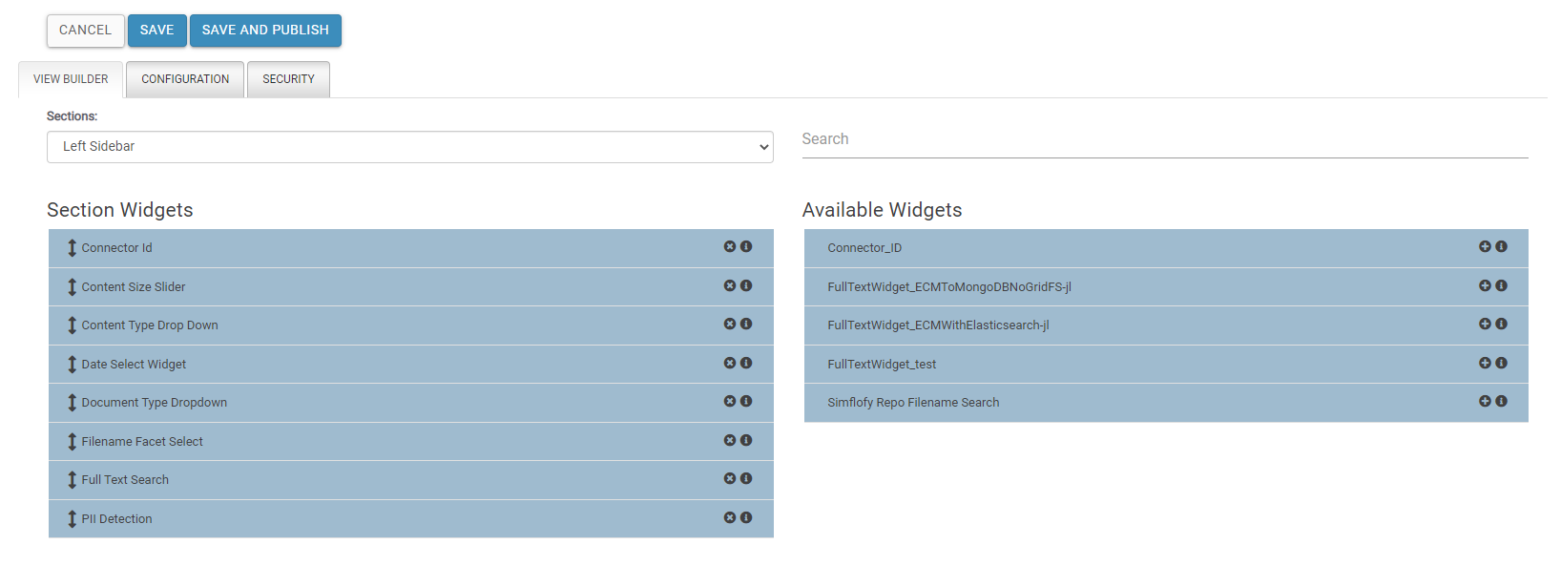
Task: Focus the widget Search field
Action: (x=1164, y=139)
